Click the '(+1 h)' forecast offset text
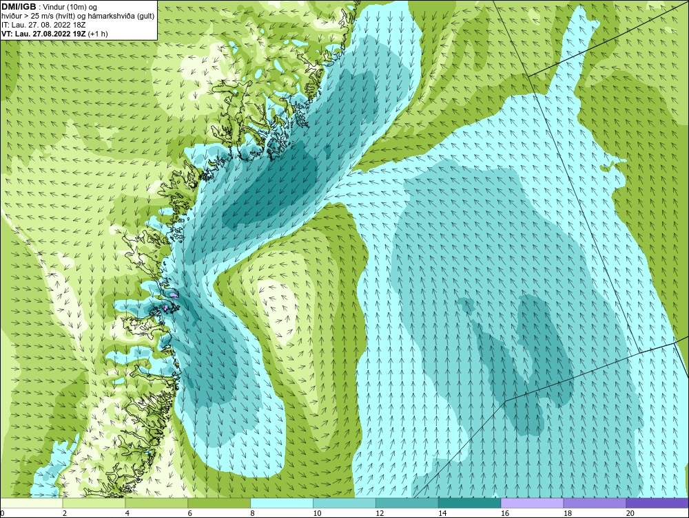 coord(98,34)
